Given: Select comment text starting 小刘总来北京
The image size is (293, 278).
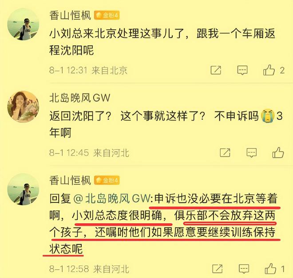Looking at the screenshot, I should [x=162, y=42].
